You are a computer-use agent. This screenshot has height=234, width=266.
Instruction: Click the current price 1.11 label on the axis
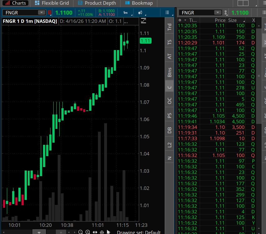pos(145,41)
